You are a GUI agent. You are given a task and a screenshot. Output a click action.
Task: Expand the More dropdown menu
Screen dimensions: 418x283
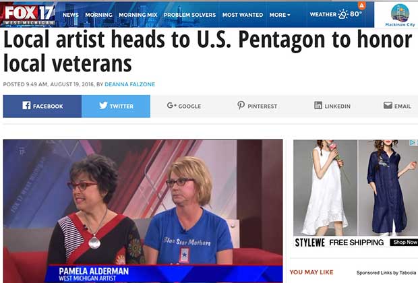280,15
